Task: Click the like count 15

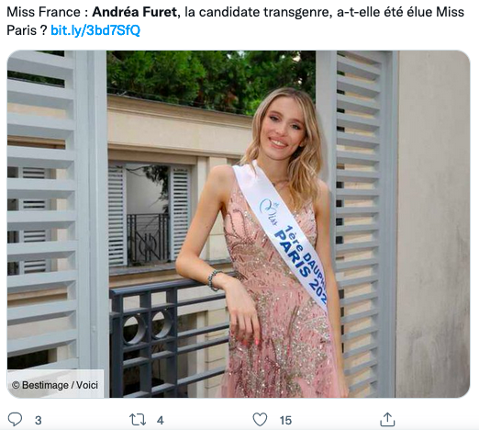Action: coord(285,421)
